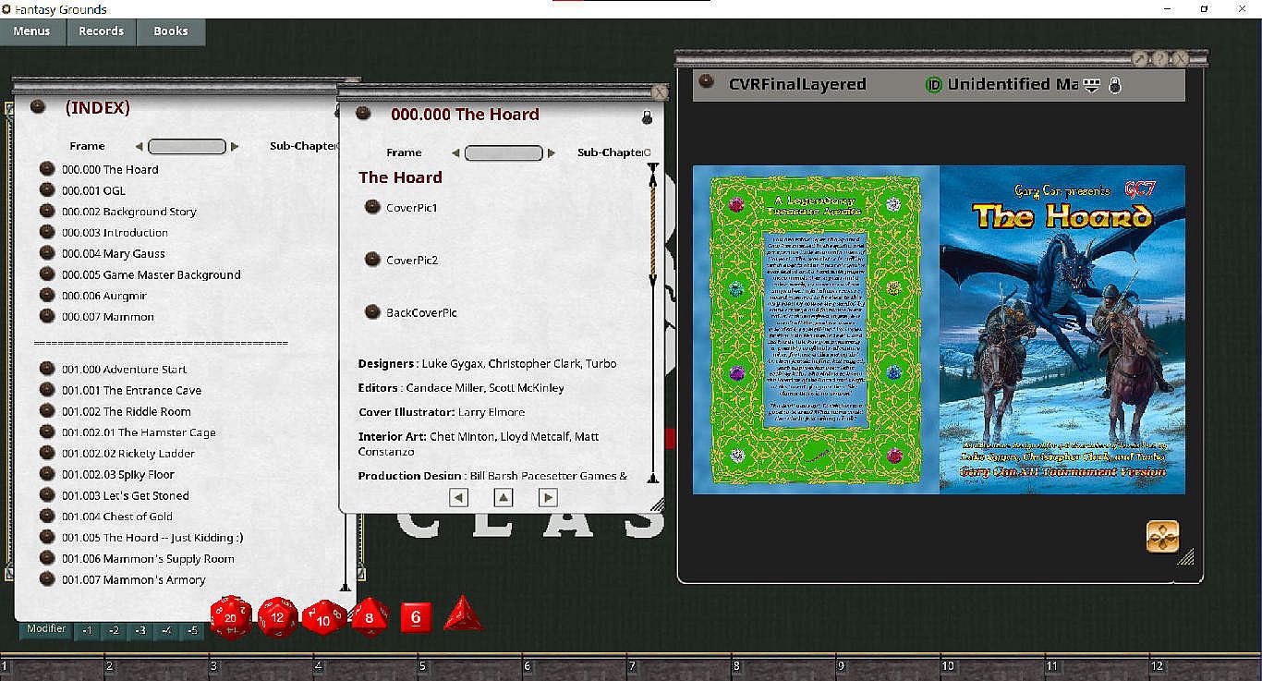Open the Books tab

click(171, 31)
